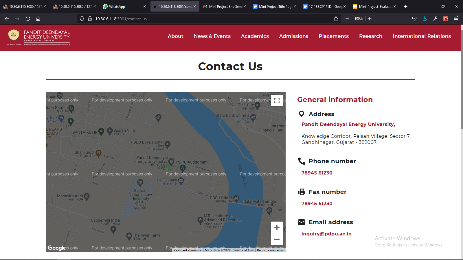Open the Placements menu
This screenshot has height=260, width=463.
(334, 36)
